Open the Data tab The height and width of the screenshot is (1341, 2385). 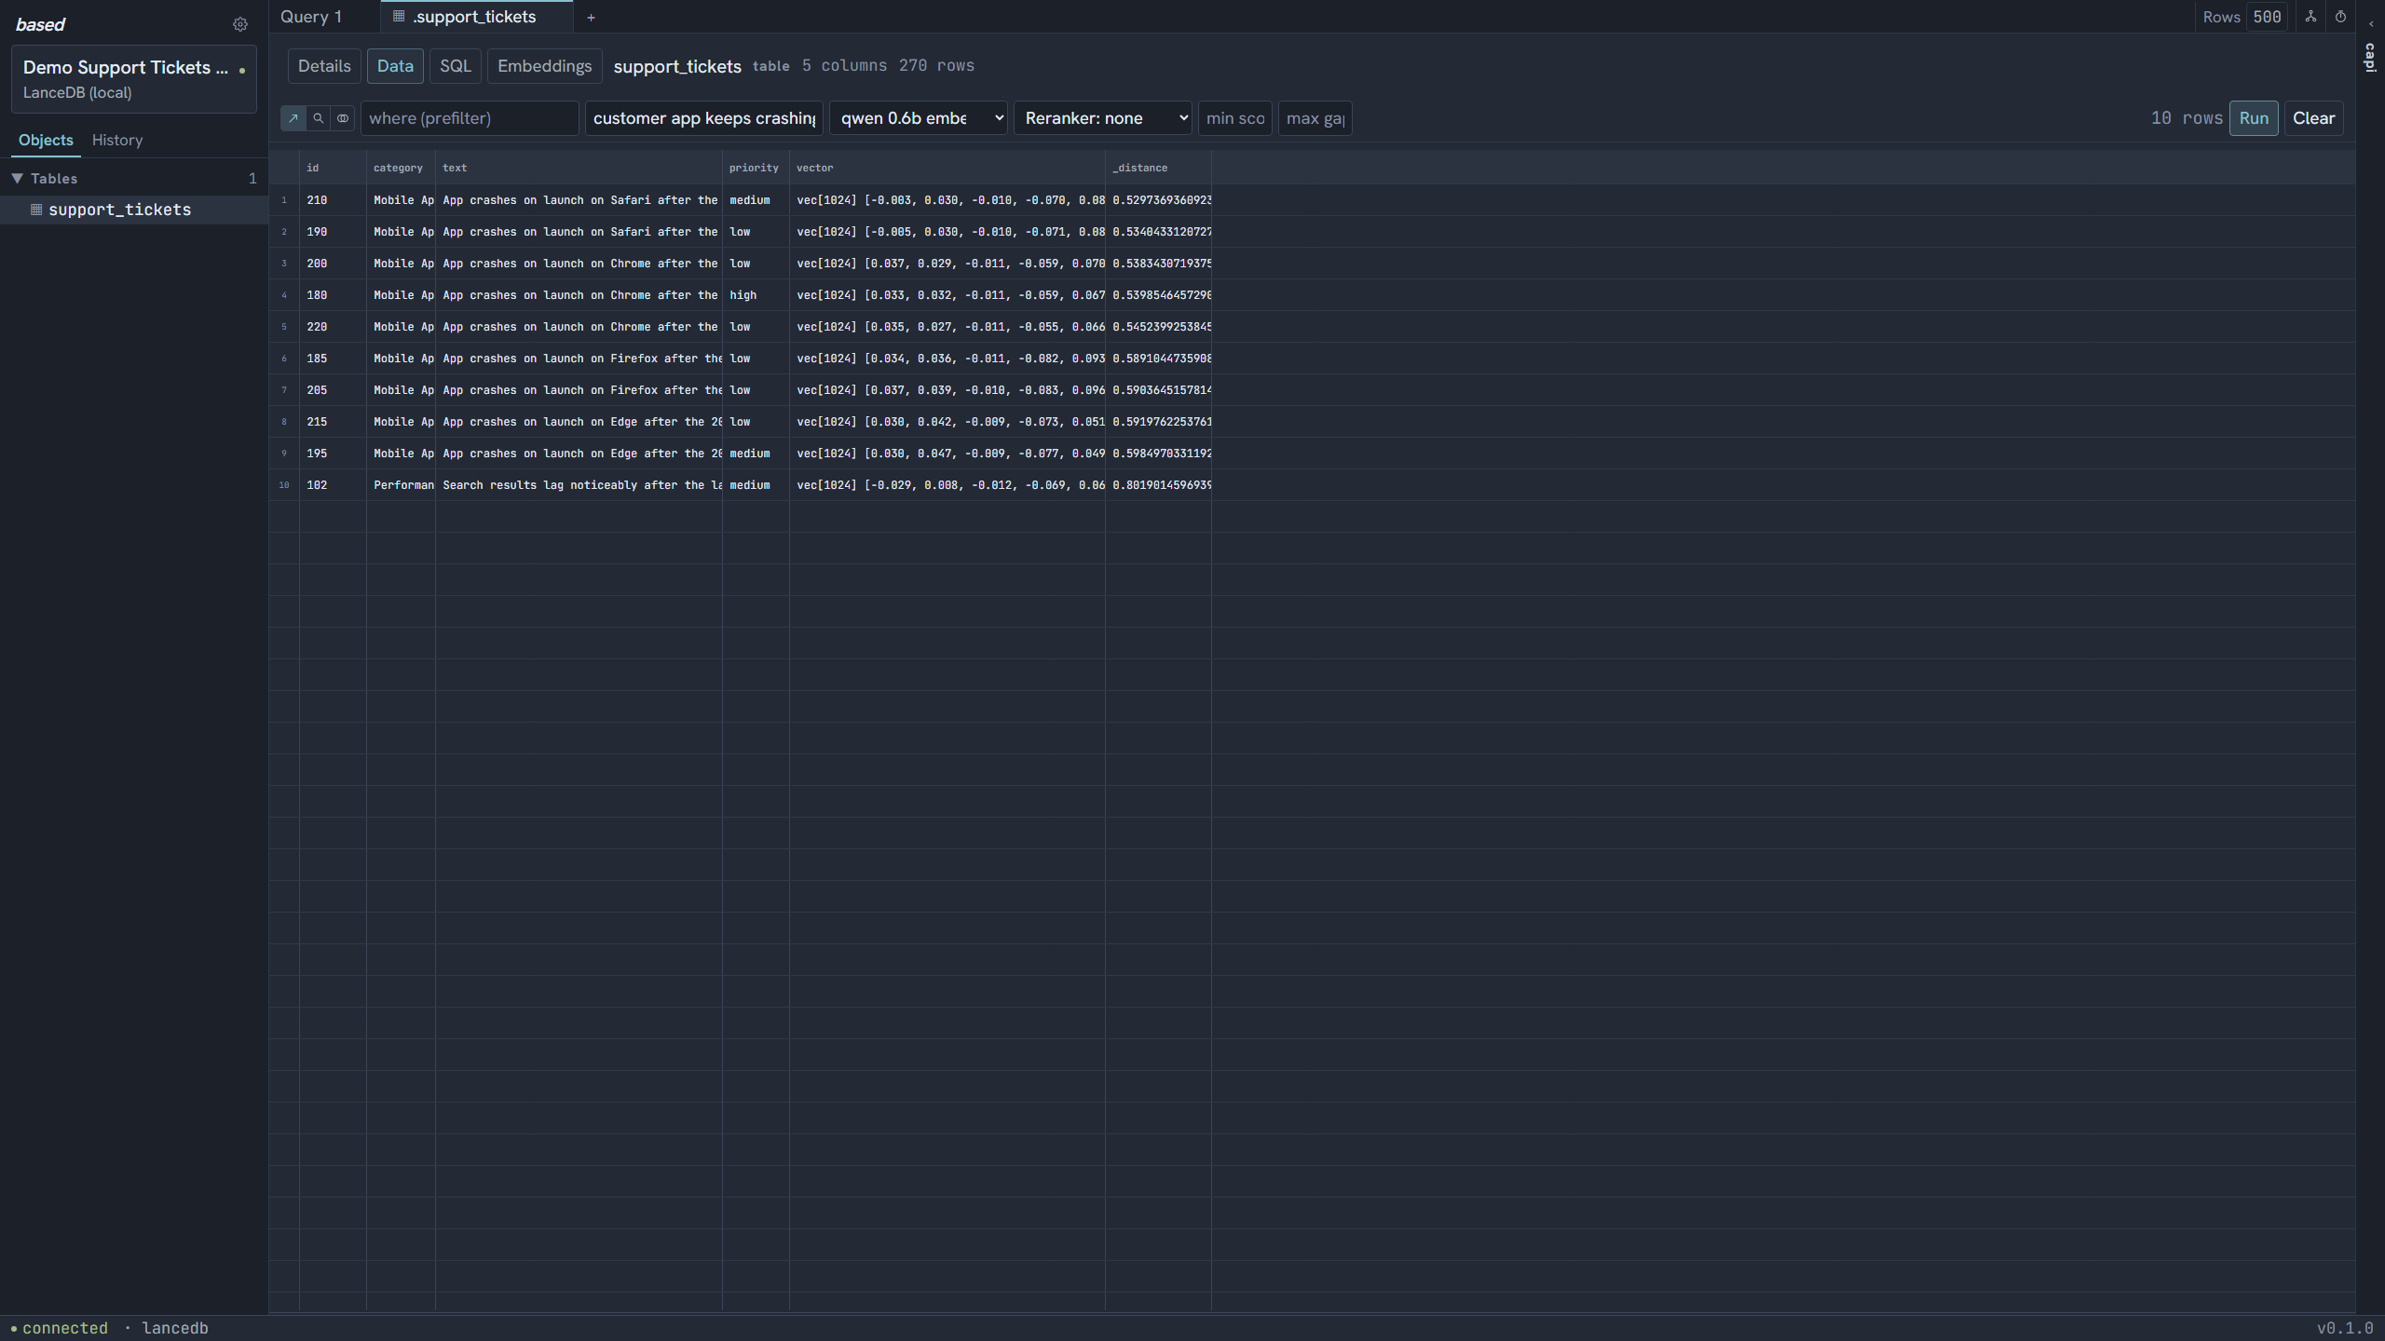(395, 66)
